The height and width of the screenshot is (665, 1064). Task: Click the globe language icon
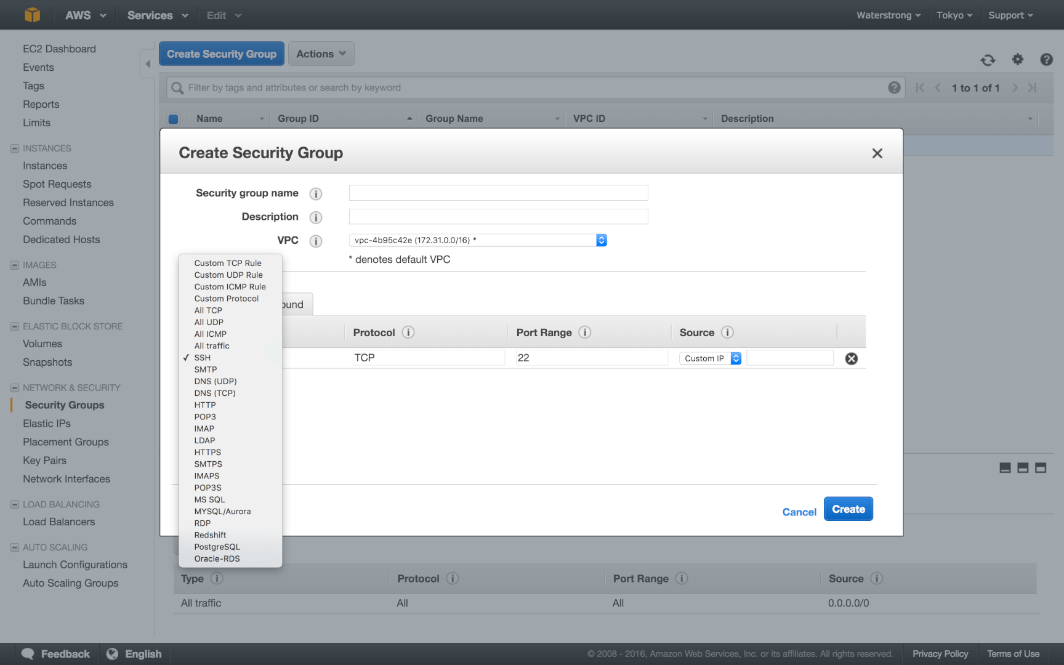click(x=112, y=654)
